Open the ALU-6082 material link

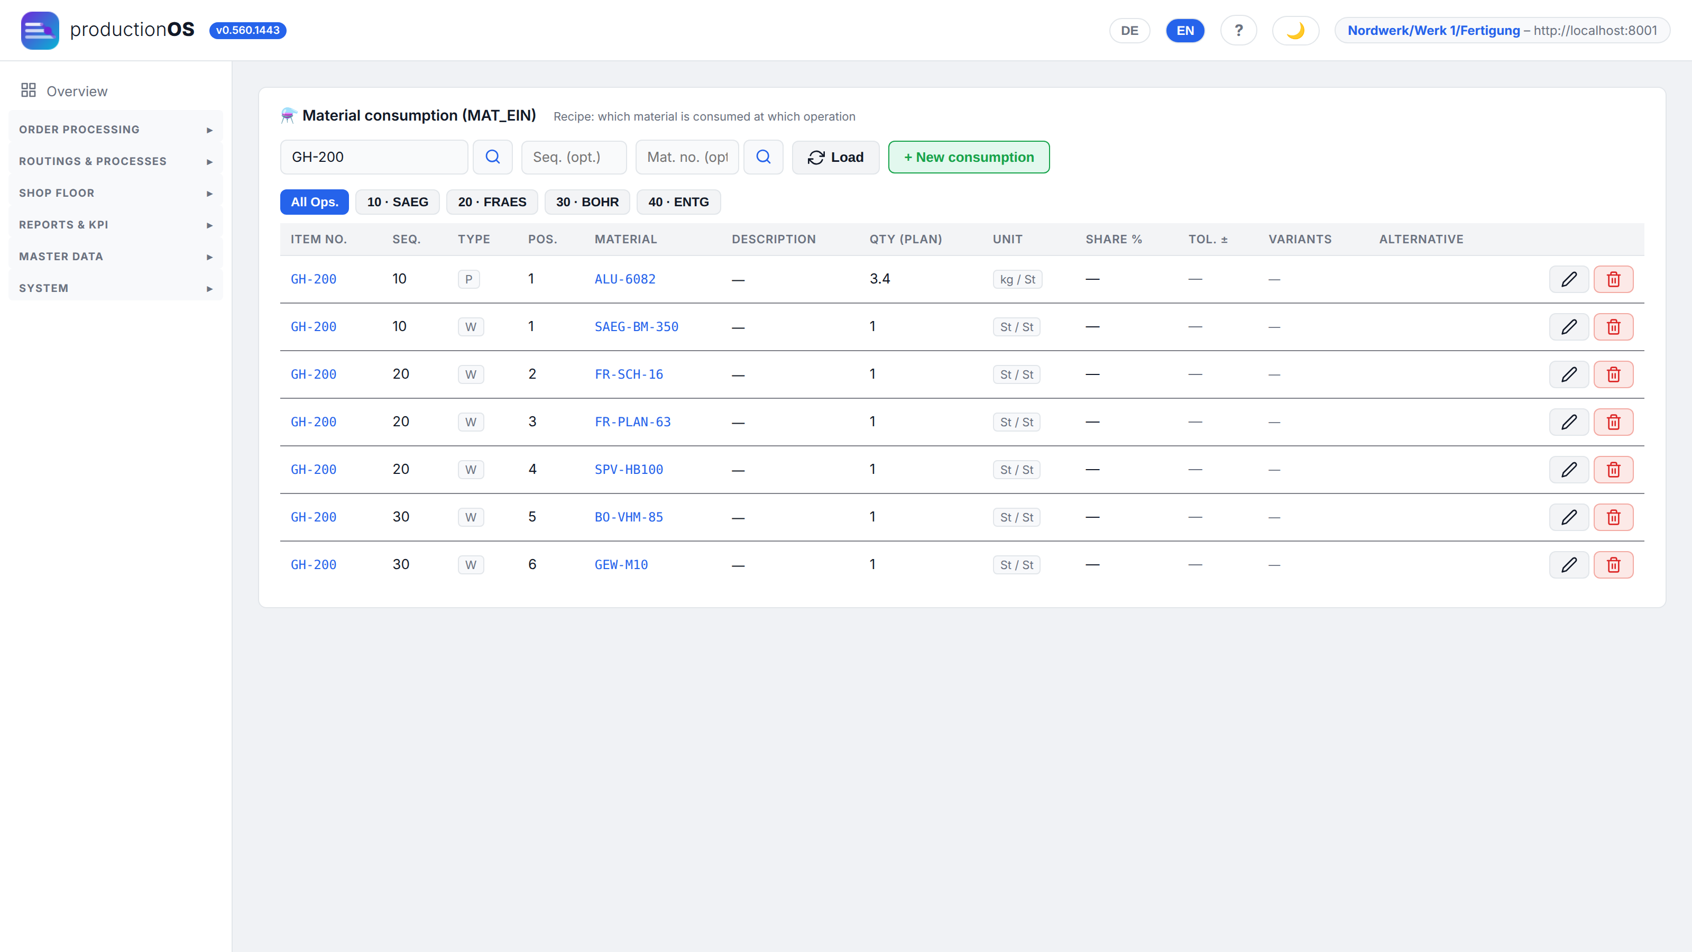tap(624, 279)
